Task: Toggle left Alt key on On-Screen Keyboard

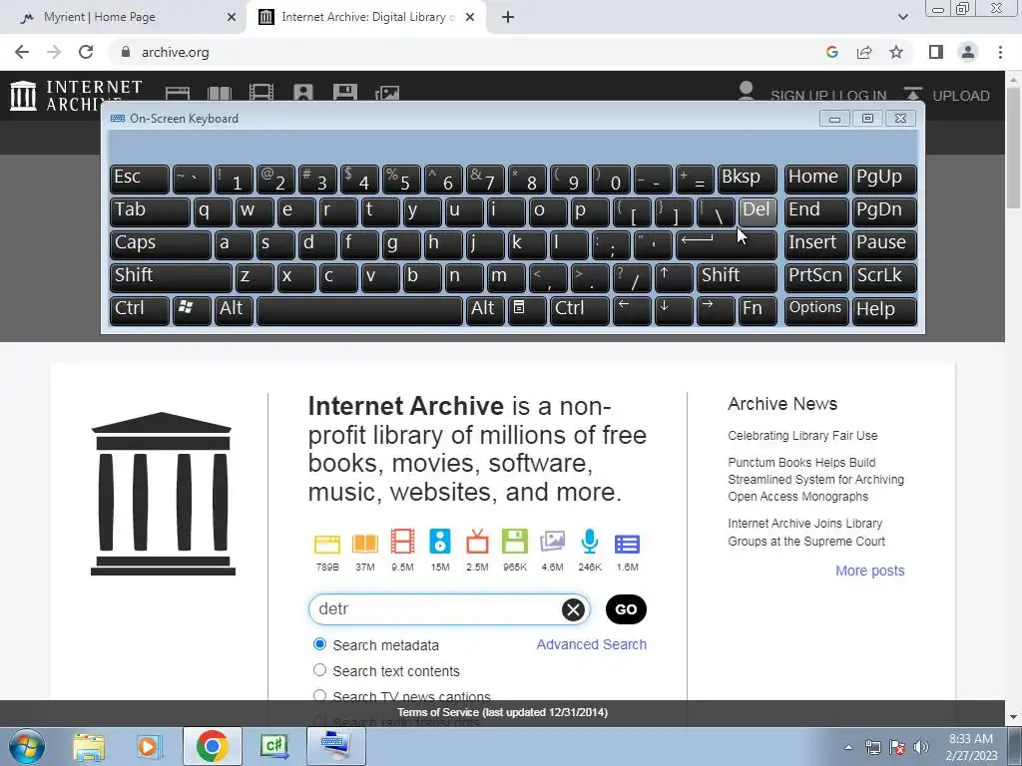Action: (234, 310)
